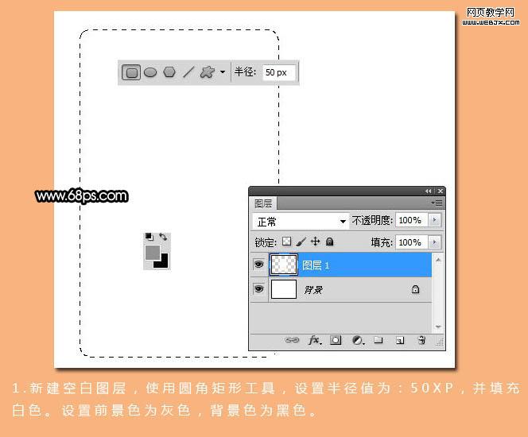Open the black background color swatch
Screen dimensions: 528x437
[x=164, y=262]
